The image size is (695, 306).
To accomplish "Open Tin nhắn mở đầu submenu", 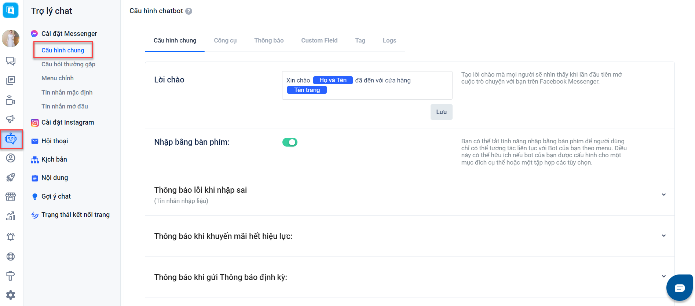I will [65, 106].
